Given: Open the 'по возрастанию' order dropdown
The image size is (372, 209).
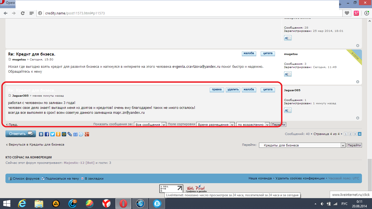Looking at the screenshot, I should [253, 124].
